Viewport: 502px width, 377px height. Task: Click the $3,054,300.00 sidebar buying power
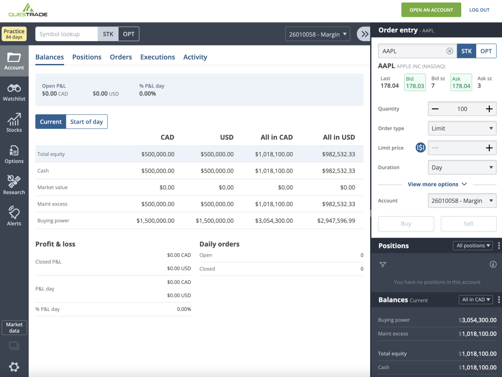pyautogui.click(x=477, y=320)
